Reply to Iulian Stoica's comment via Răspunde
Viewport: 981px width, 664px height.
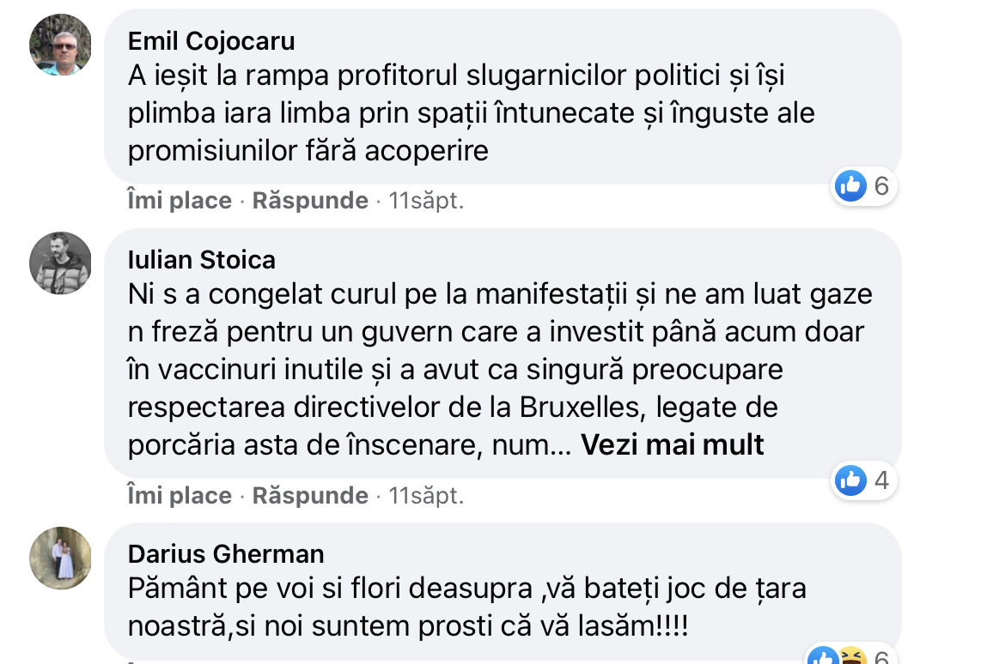(310, 496)
